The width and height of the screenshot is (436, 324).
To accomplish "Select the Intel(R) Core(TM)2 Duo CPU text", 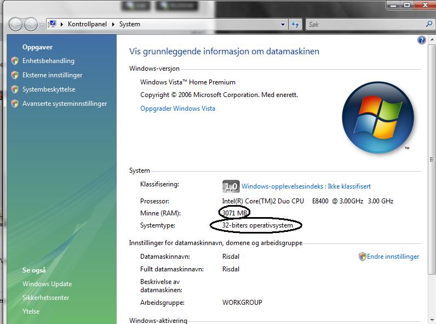I will click(x=263, y=201).
